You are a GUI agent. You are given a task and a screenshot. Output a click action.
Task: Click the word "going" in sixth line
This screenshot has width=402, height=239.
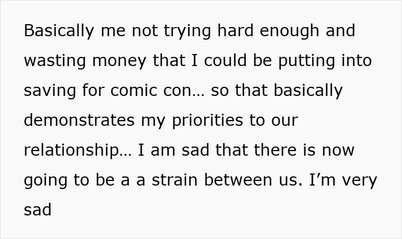tap(45, 180)
